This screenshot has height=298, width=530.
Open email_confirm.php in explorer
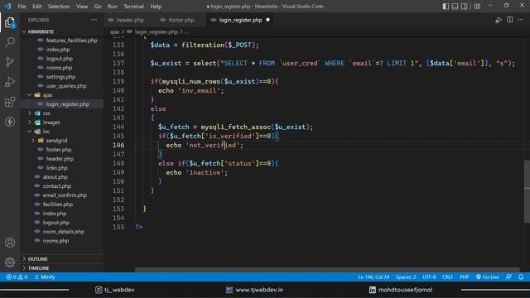point(65,195)
